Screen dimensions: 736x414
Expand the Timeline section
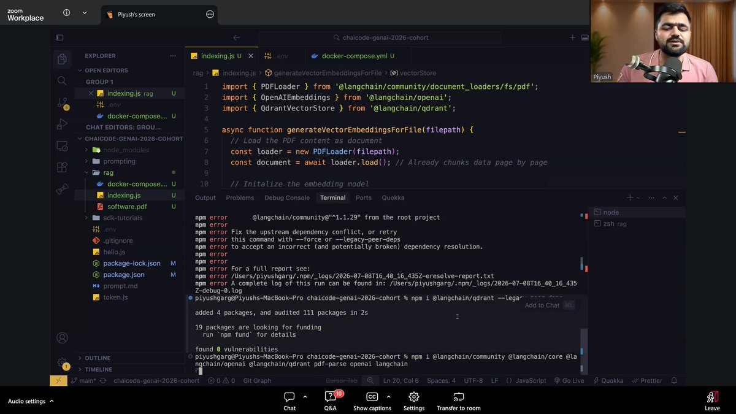point(98,369)
